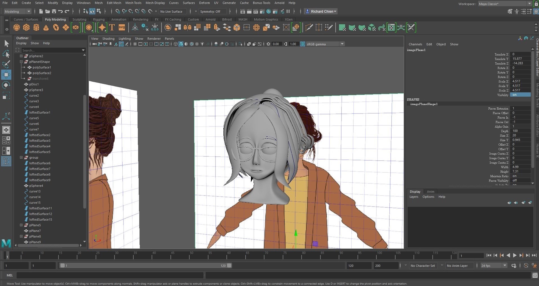Toggle auto keyframe button near timeline
The image size is (539, 286).
point(526,266)
